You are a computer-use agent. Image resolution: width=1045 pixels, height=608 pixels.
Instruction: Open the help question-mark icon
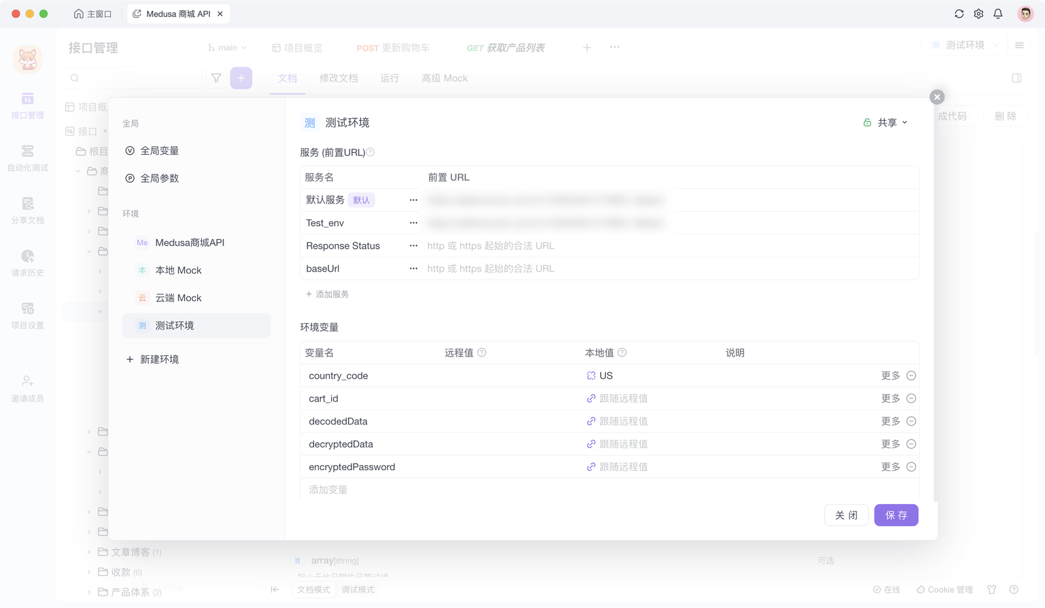point(1014,589)
